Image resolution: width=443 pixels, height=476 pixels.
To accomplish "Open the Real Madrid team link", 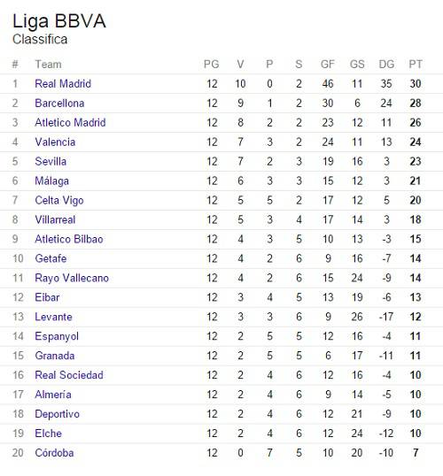I will click(63, 83).
